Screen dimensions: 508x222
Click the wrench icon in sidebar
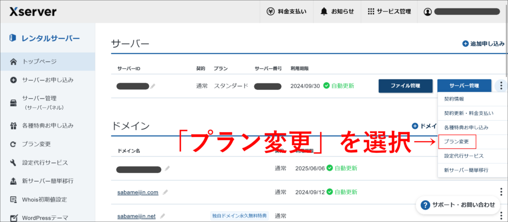click(x=13, y=162)
